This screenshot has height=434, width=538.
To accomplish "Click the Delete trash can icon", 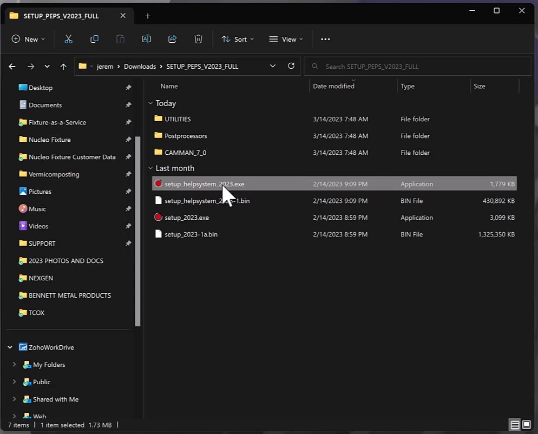I will click(198, 39).
